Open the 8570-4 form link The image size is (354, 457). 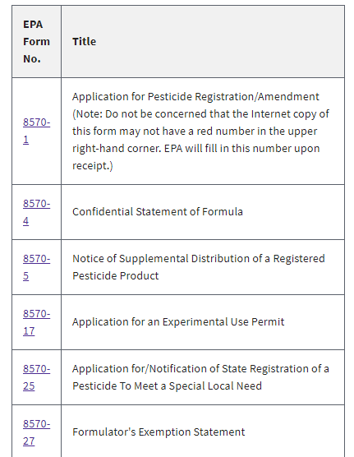pyautogui.click(x=36, y=212)
